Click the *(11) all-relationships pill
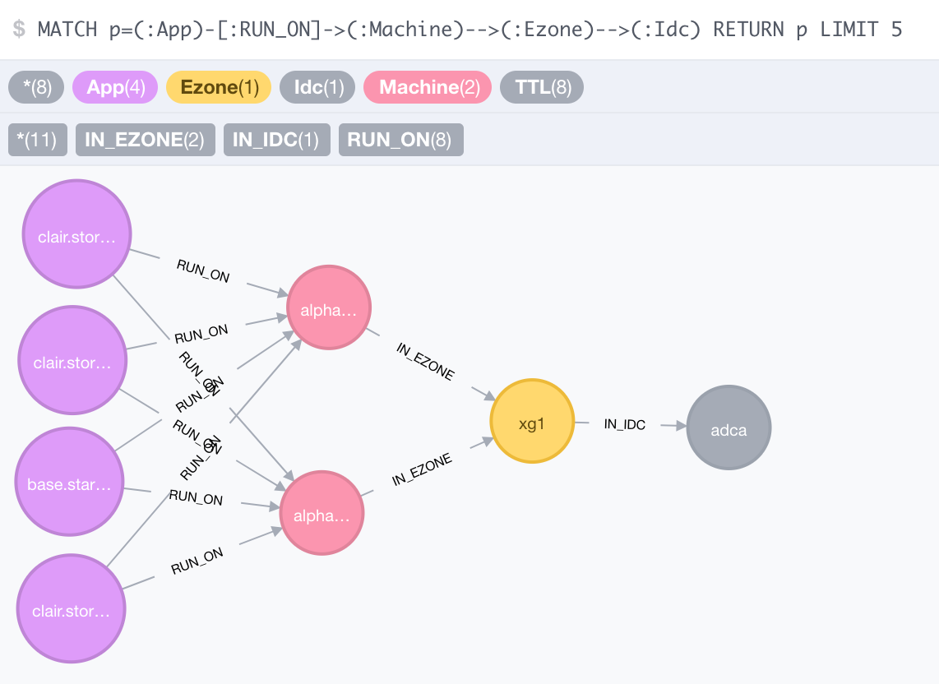Viewport: 939px width, 684px height. tap(37, 139)
